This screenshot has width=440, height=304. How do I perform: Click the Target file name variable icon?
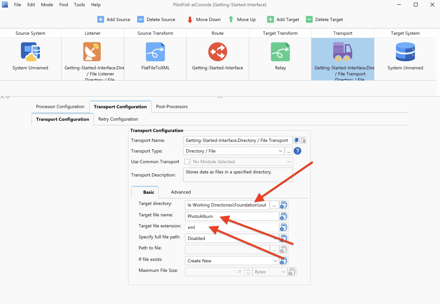(284, 216)
